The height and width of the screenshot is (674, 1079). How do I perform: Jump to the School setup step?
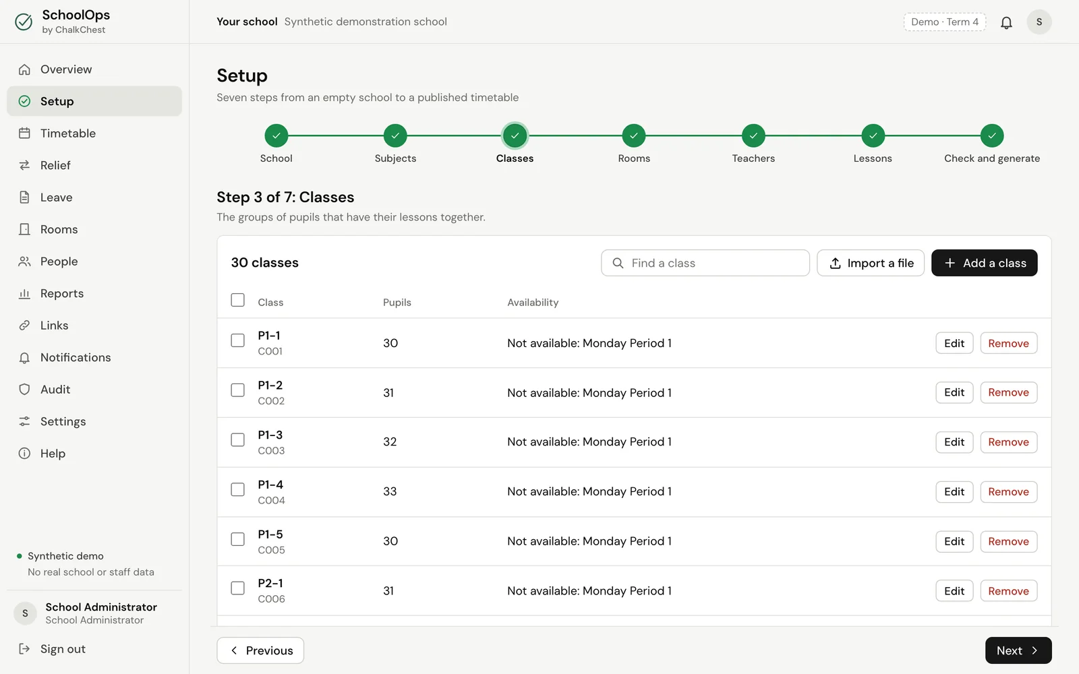click(276, 144)
